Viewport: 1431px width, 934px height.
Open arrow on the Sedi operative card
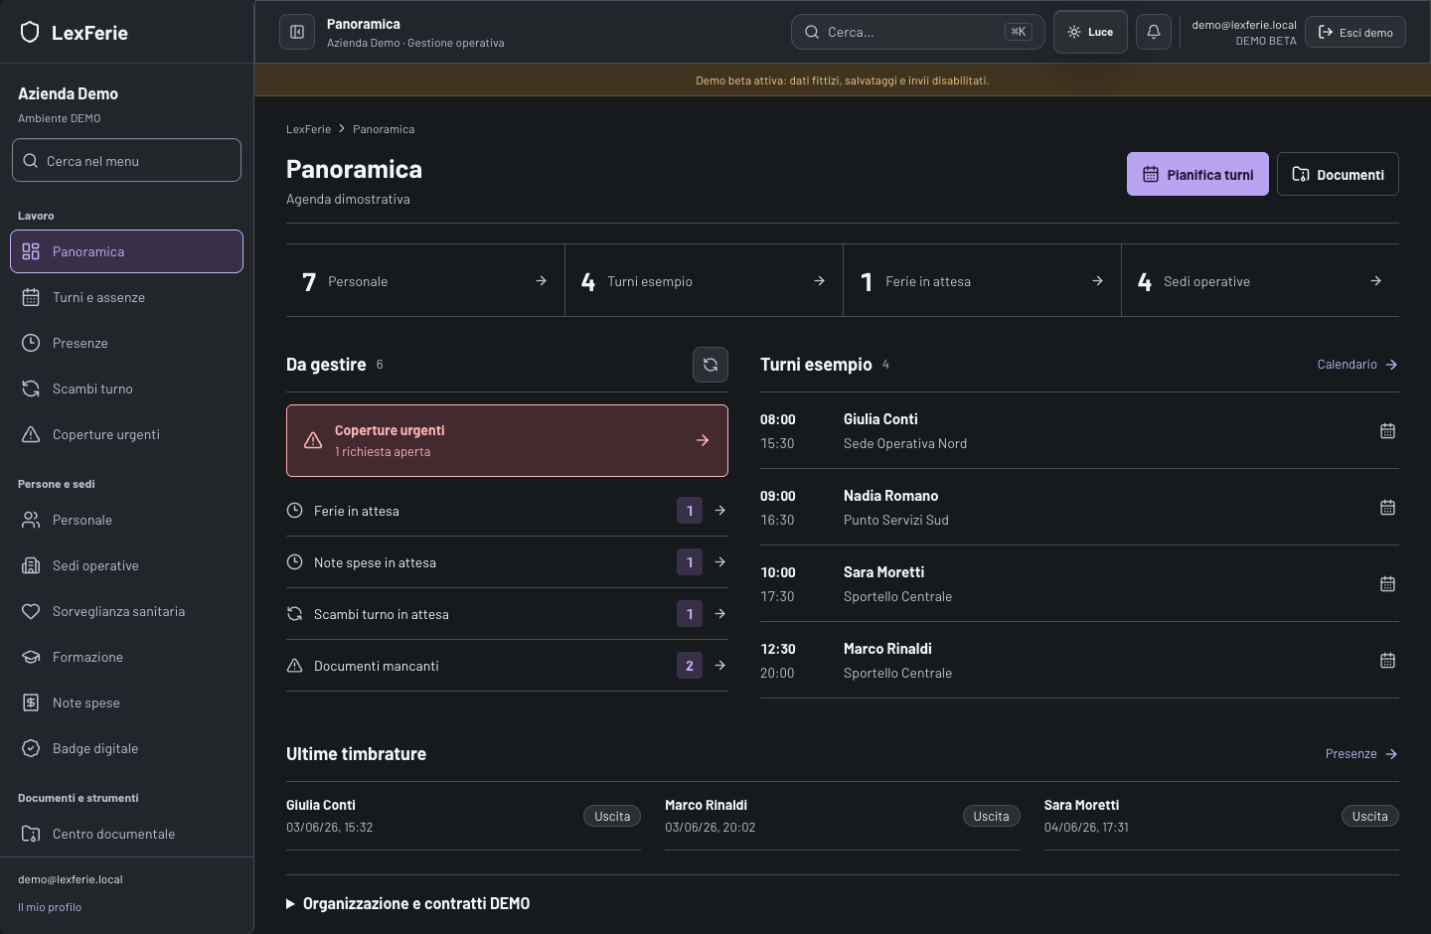1375,281
